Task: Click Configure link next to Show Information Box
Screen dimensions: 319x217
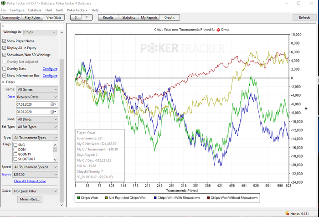Action: coord(50,76)
